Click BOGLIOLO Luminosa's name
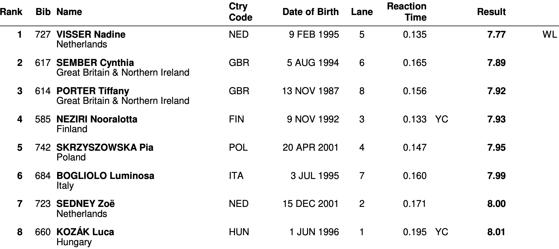The height and width of the screenshot is (249, 559). pos(105,176)
